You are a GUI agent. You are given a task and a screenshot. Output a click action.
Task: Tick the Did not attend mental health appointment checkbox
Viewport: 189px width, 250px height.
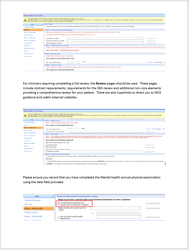[x=59, y=217]
